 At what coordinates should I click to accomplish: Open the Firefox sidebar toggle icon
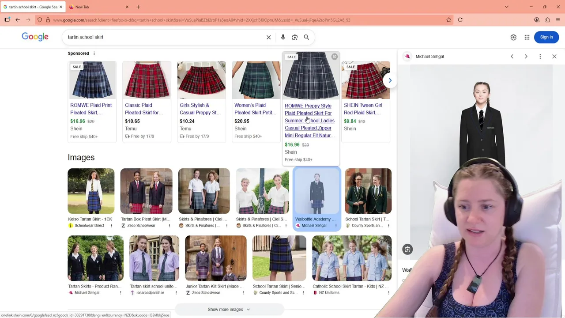[x=7, y=20]
